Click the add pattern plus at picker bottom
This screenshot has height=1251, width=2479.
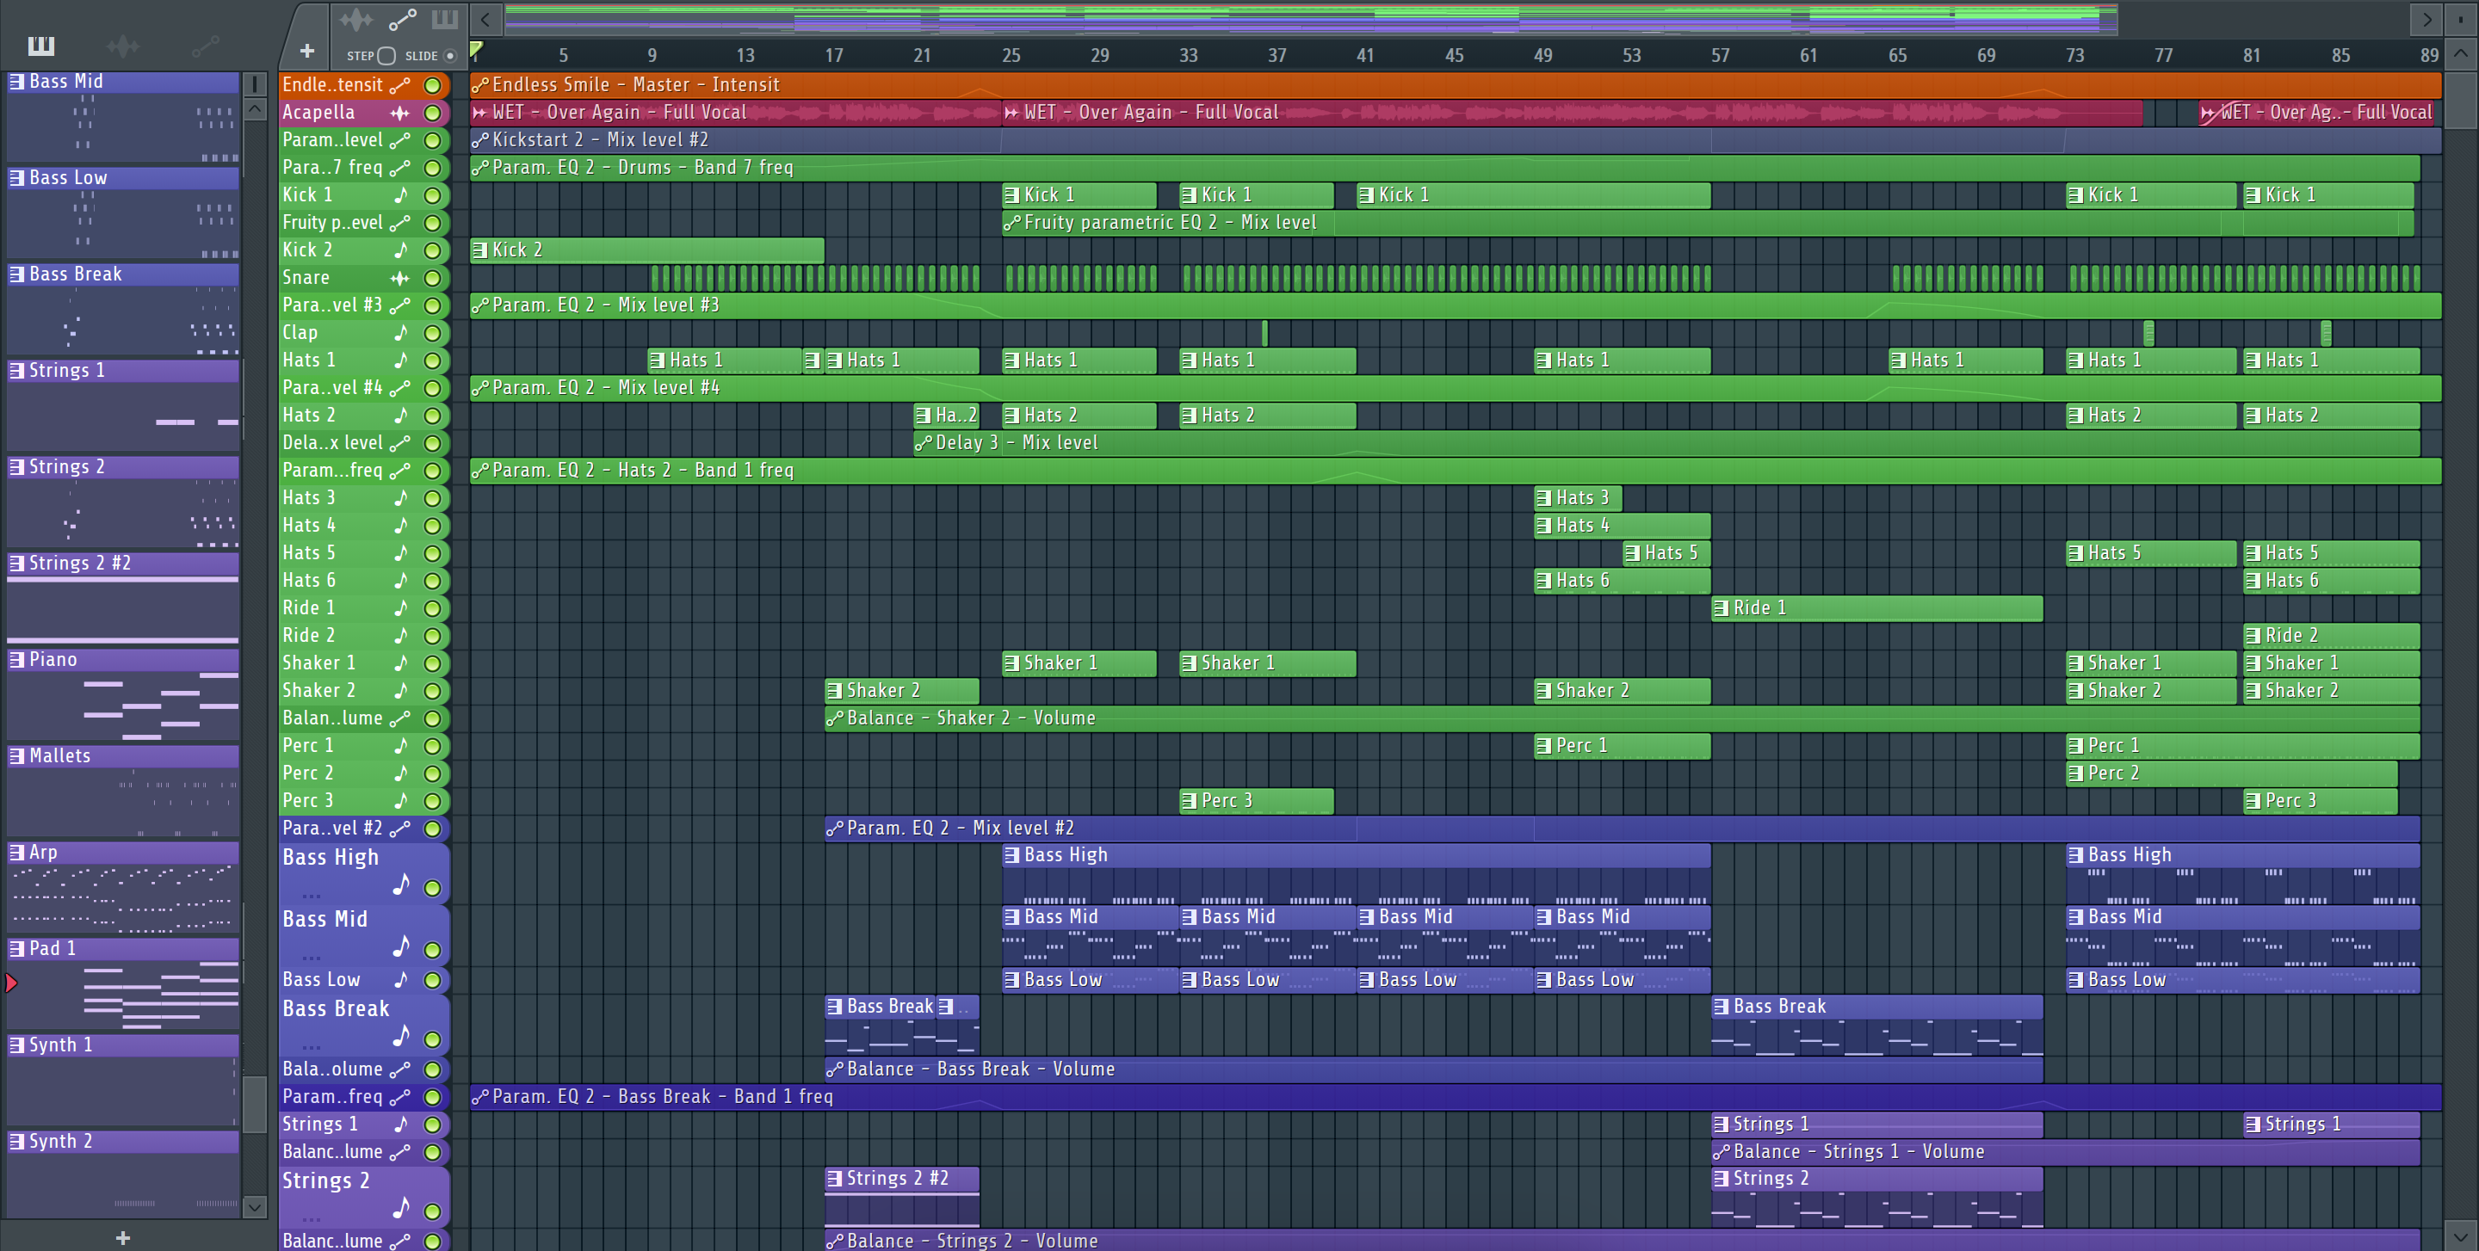tap(122, 1237)
